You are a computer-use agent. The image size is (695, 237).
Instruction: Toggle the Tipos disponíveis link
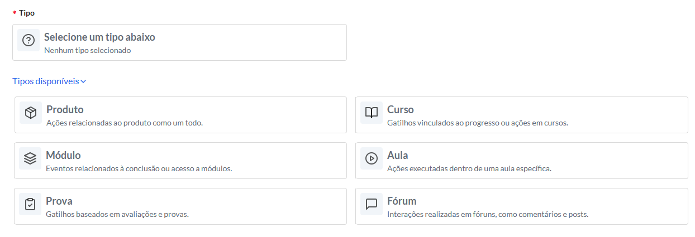tap(49, 81)
